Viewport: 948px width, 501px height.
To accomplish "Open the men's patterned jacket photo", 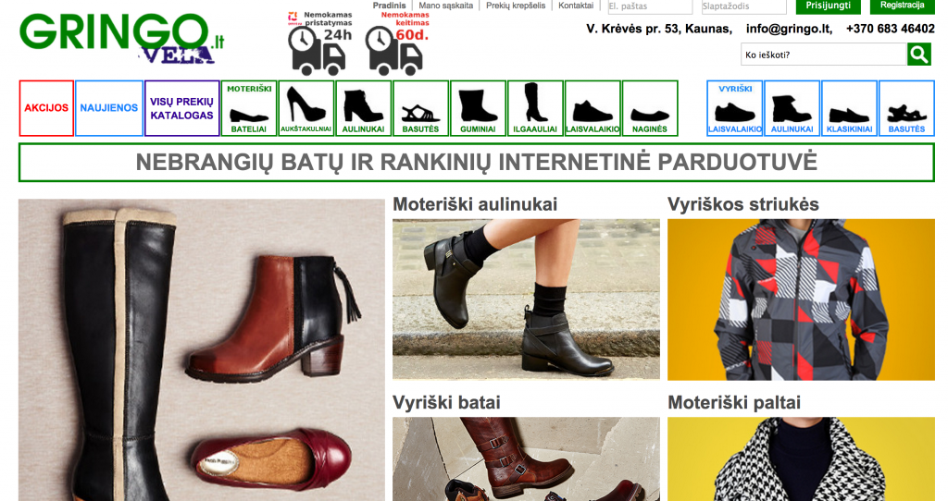I will [x=801, y=299].
